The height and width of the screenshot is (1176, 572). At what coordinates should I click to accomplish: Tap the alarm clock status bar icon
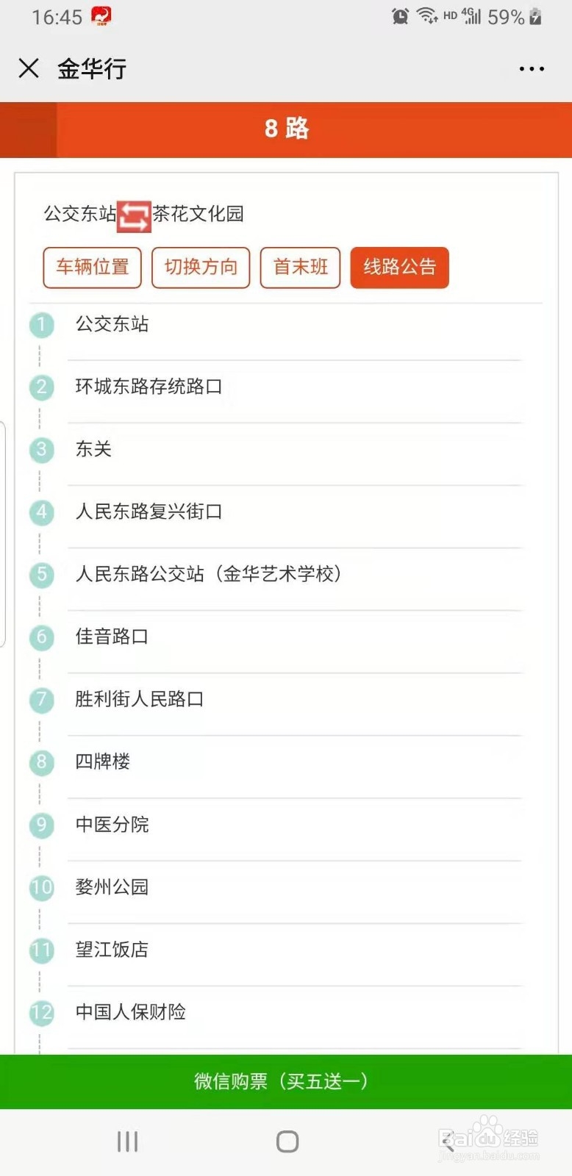point(399,15)
